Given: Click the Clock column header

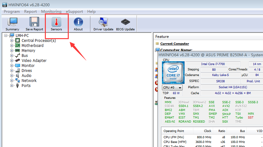Looking at the screenshot, I should pyautogui.click(x=203, y=131).
